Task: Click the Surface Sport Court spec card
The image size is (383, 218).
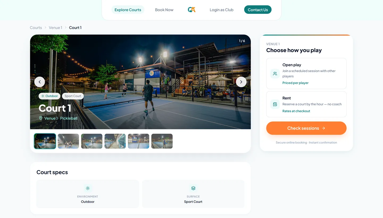Action: tap(193, 194)
